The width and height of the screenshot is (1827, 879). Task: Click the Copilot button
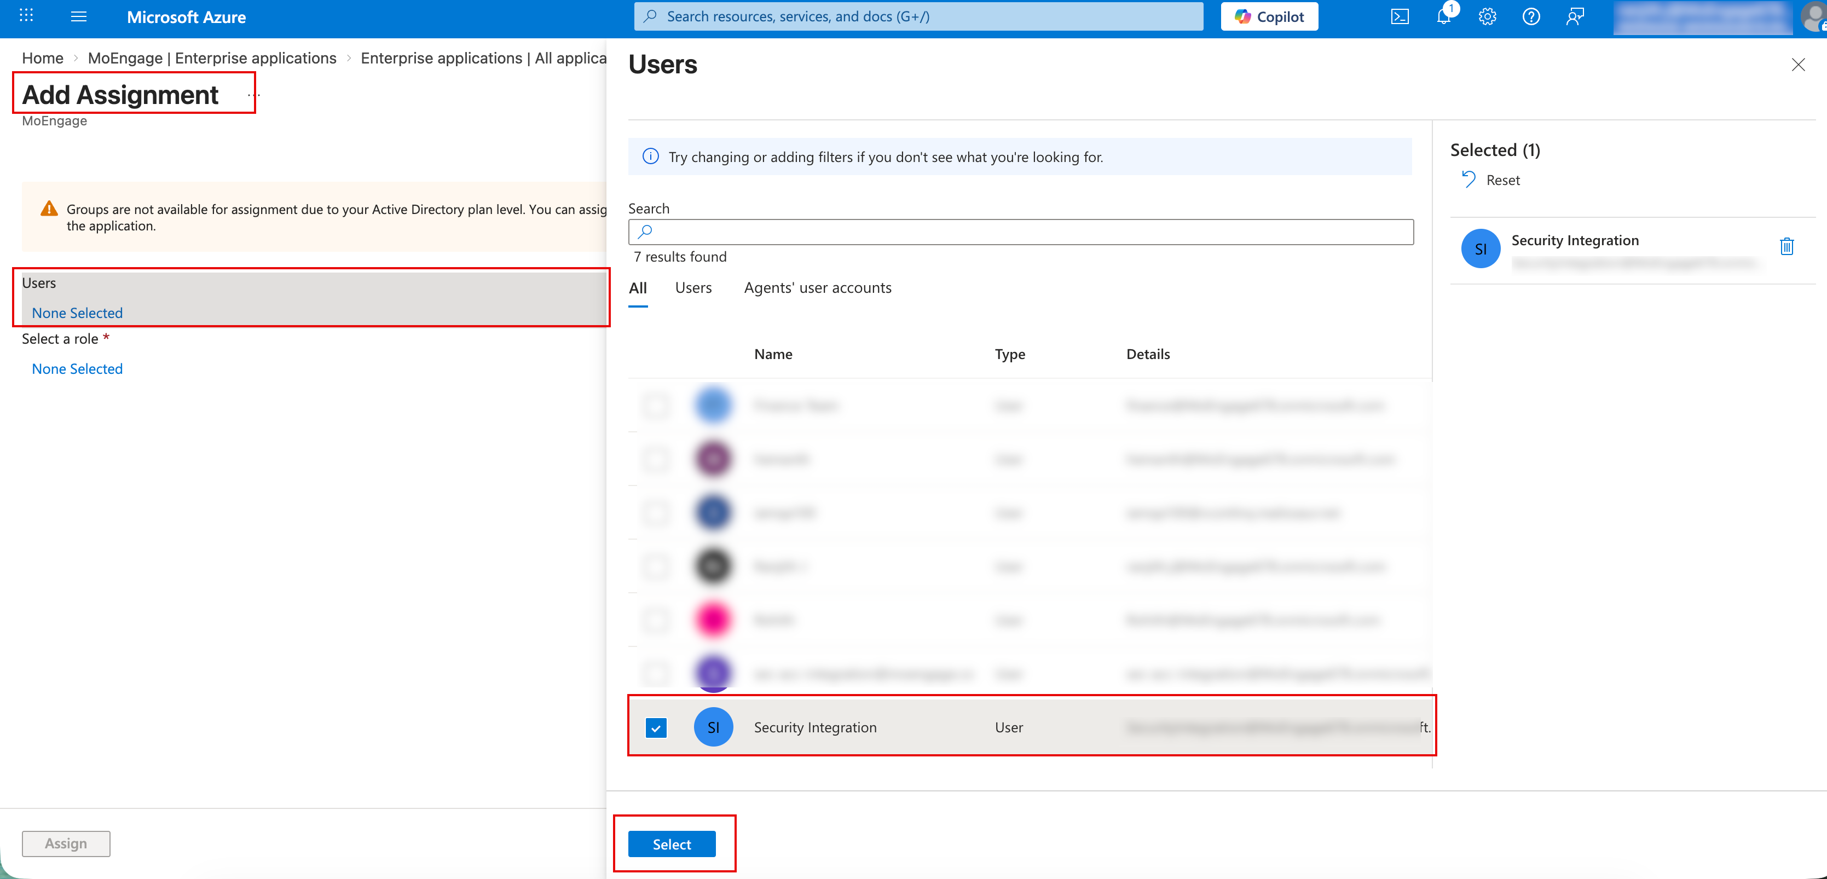click(x=1269, y=16)
